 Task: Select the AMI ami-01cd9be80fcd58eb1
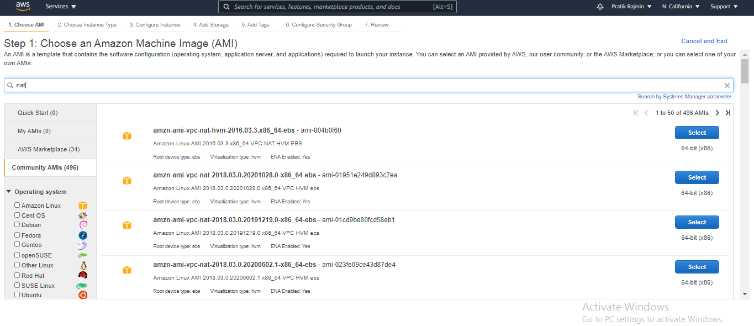[x=697, y=222]
